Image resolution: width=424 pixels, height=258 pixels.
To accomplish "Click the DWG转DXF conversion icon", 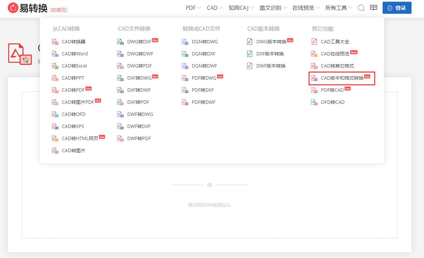I will (x=120, y=41).
